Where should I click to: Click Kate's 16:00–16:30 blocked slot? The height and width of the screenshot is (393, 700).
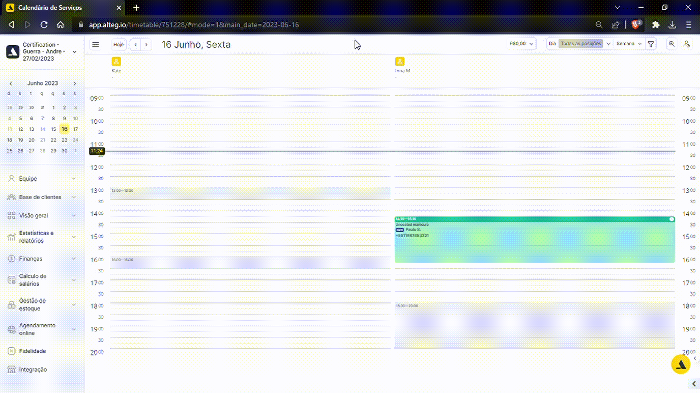(250, 263)
